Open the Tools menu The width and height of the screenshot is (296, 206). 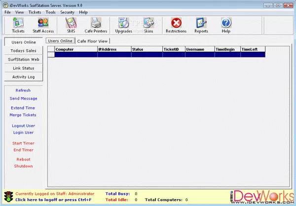50,12
